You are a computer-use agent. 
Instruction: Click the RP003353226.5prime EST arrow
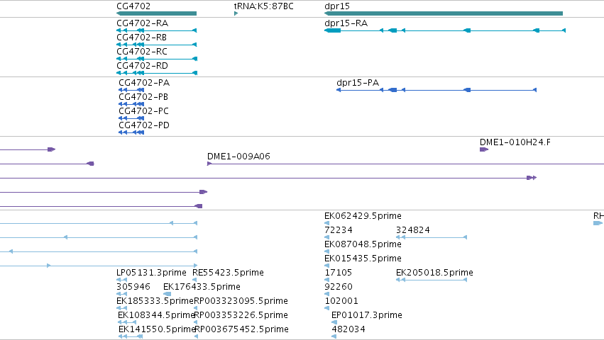click(196, 323)
